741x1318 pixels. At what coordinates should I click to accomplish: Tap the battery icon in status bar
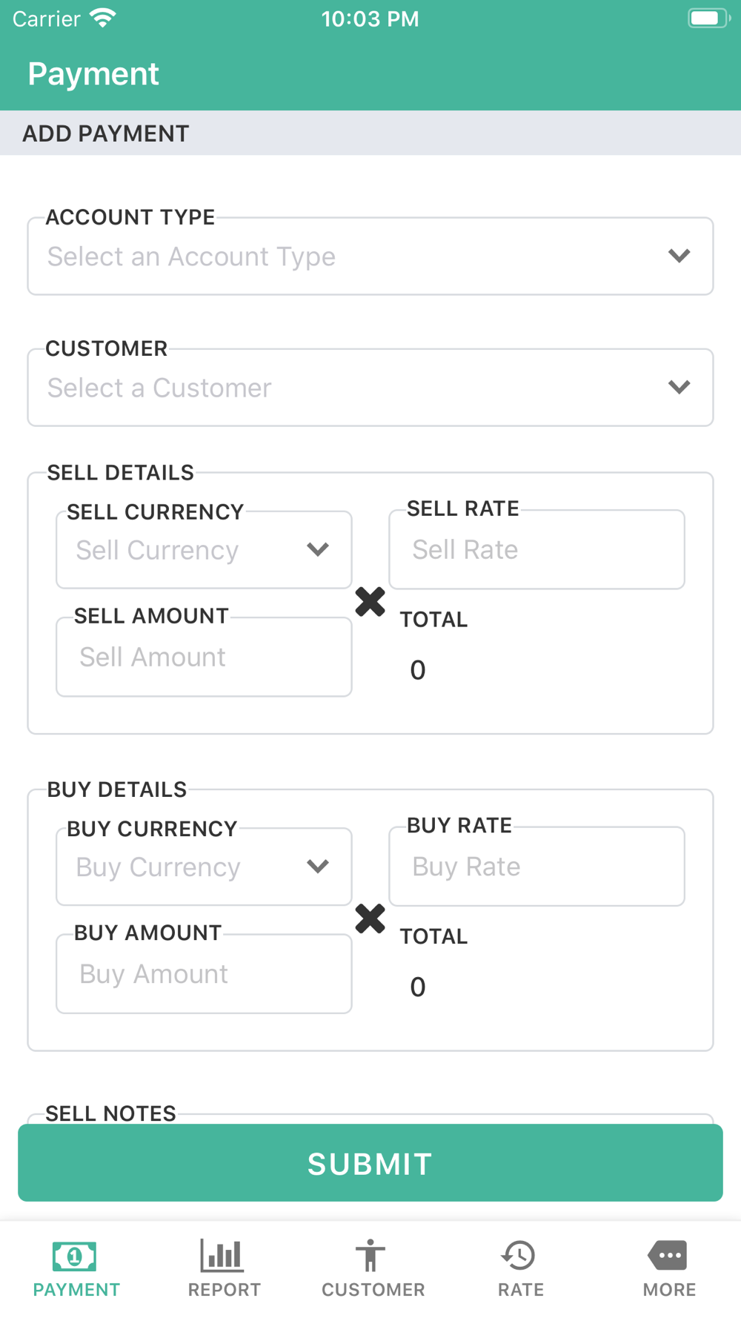pyautogui.click(x=707, y=19)
